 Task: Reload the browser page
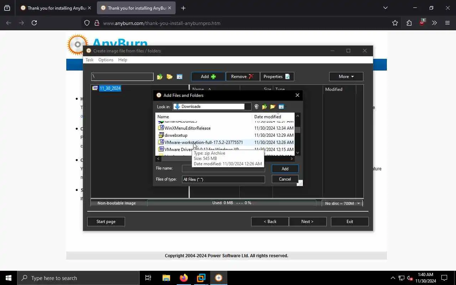tap(34, 23)
